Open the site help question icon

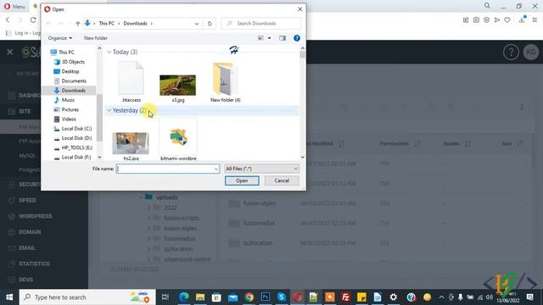tap(511, 53)
